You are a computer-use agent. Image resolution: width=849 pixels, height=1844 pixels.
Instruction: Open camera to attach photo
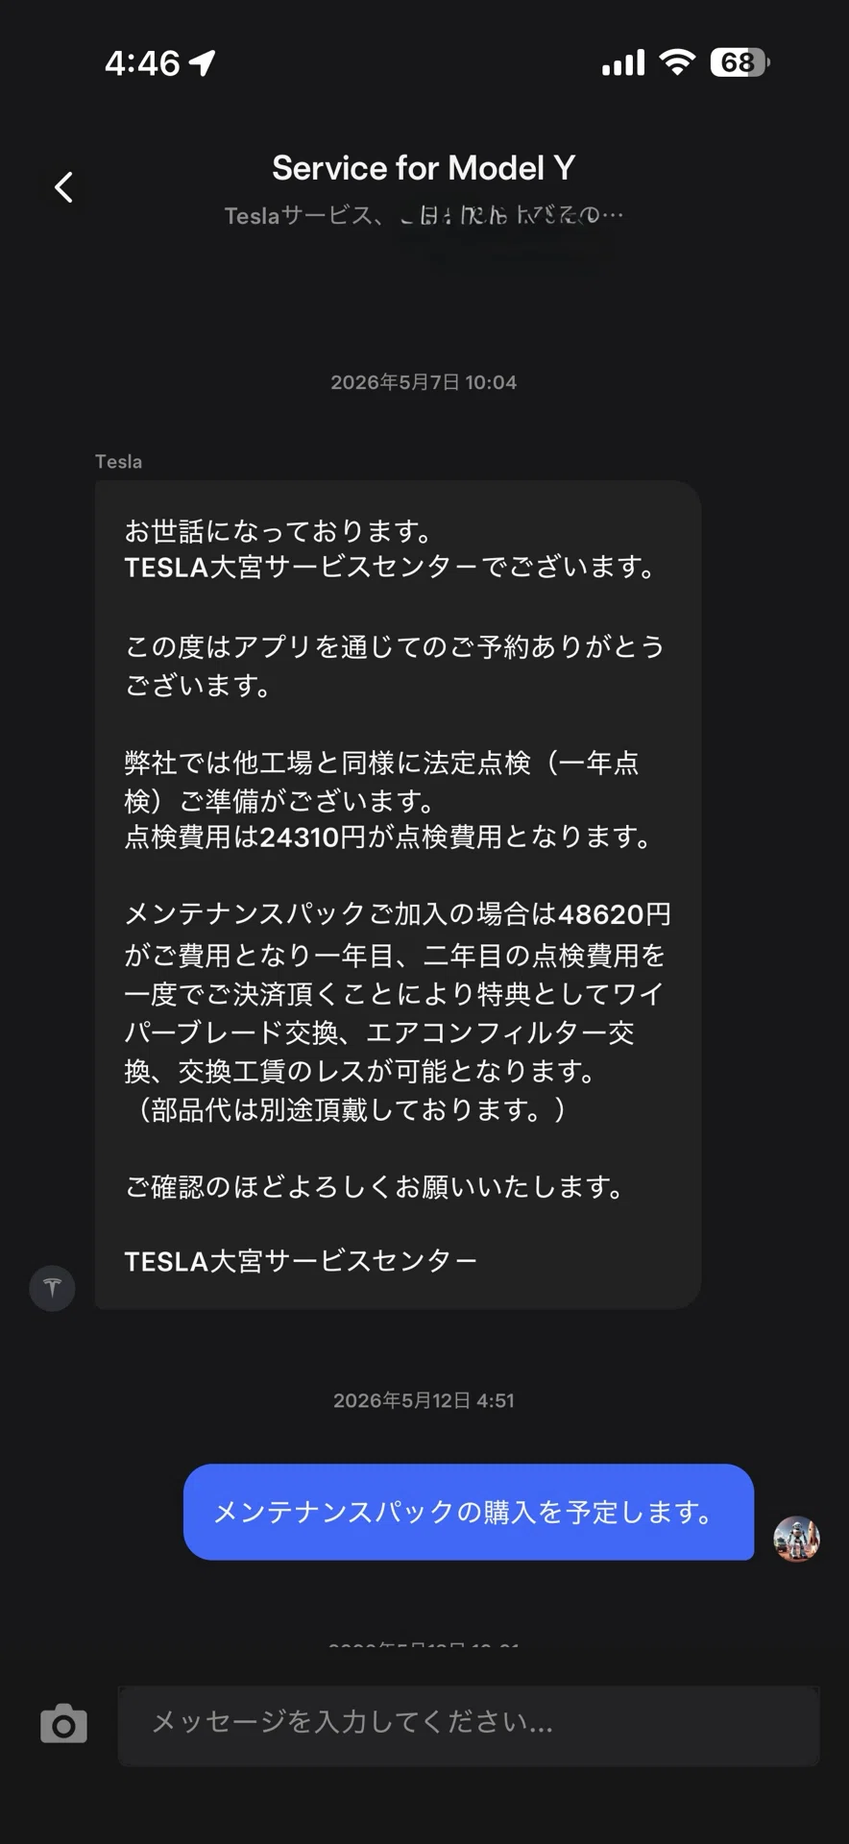point(63,1724)
